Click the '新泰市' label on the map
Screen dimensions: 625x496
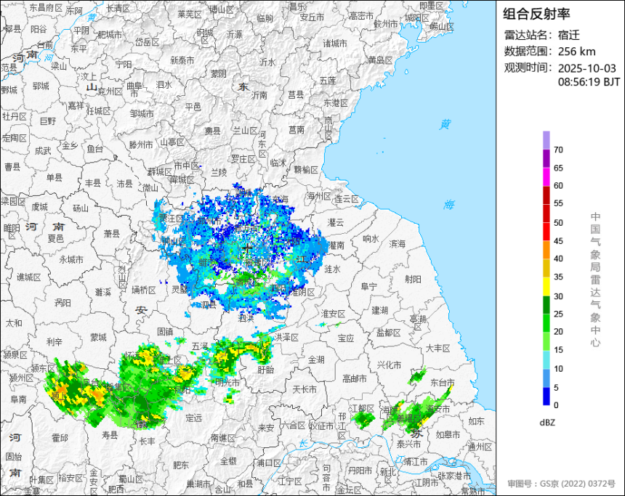182,60
